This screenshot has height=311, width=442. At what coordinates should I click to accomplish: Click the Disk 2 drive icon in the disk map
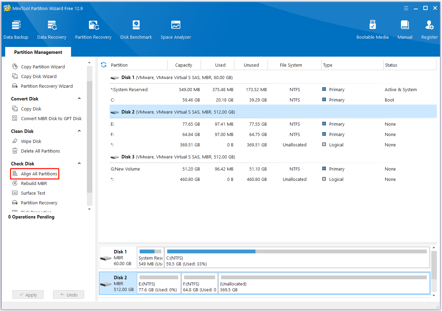point(106,284)
